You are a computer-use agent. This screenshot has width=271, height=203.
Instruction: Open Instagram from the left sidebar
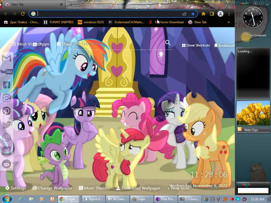click(7, 98)
